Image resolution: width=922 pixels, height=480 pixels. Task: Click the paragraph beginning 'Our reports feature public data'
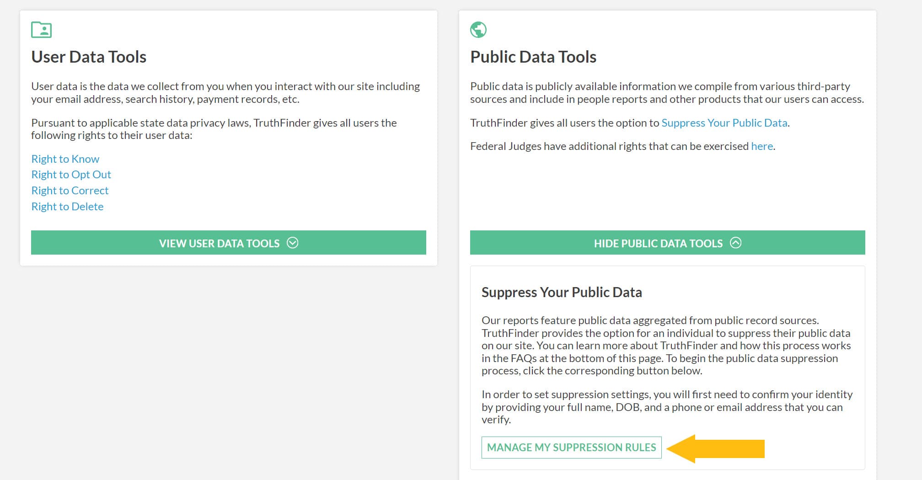tap(666, 346)
